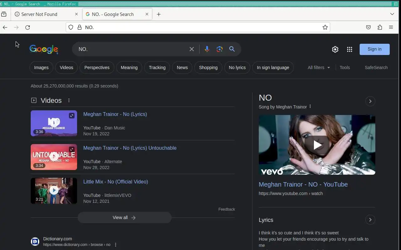Send Feedback on video results

click(x=227, y=209)
